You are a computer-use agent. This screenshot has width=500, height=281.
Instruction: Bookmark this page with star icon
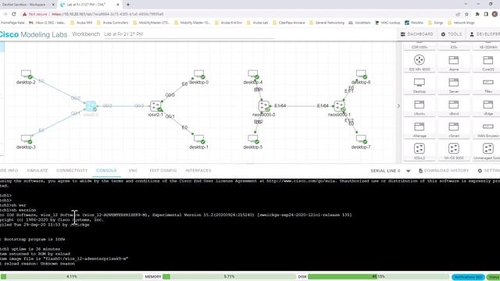click(x=467, y=14)
